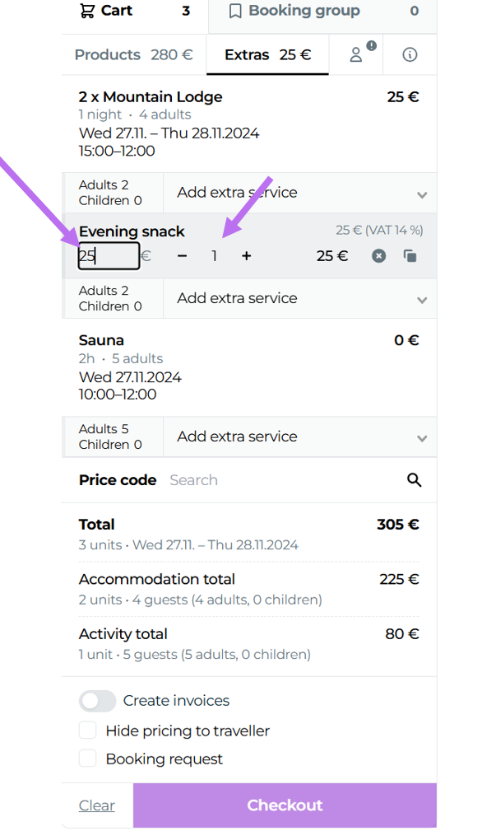482x831 pixels.
Task: Remove Evening snack with the x icon
Action: coord(378,256)
